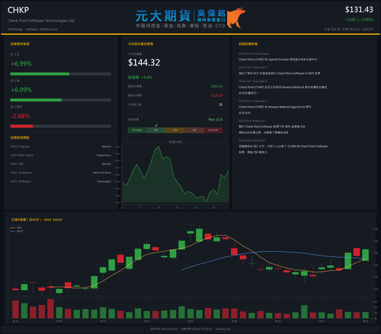The image size is (381, 334).
Task: Click the UBS Neutral rating row
Action: pyautogui.click(x=61, y=164)
